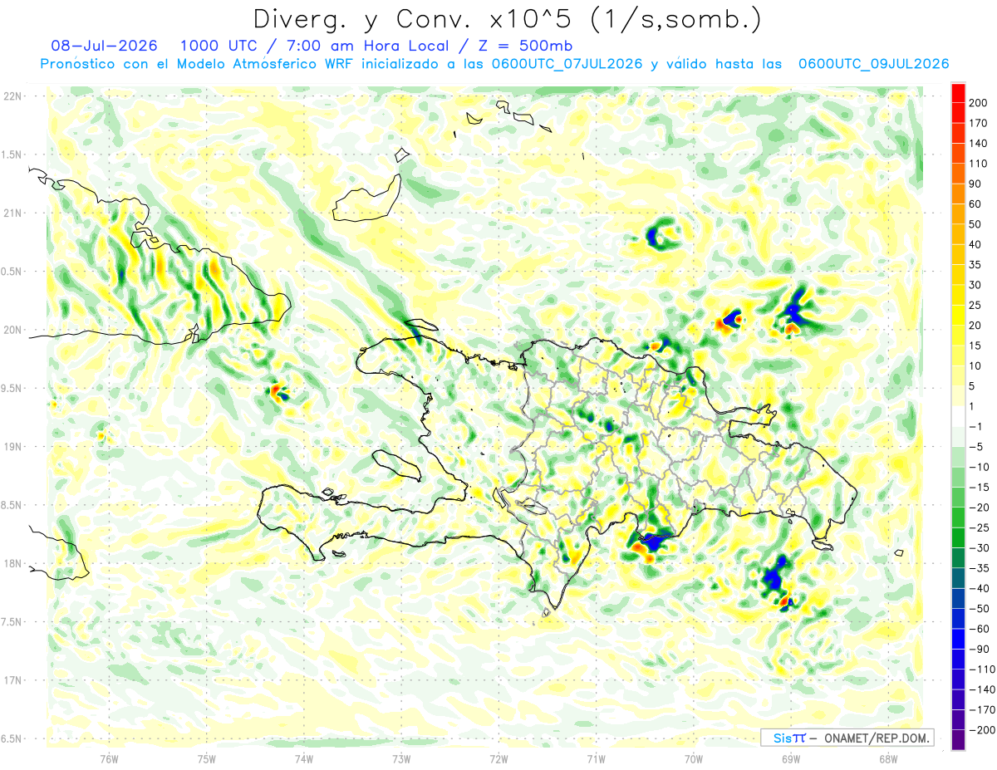Click the '18N' latitude label
997x770 pixels.
click(13, 563)
